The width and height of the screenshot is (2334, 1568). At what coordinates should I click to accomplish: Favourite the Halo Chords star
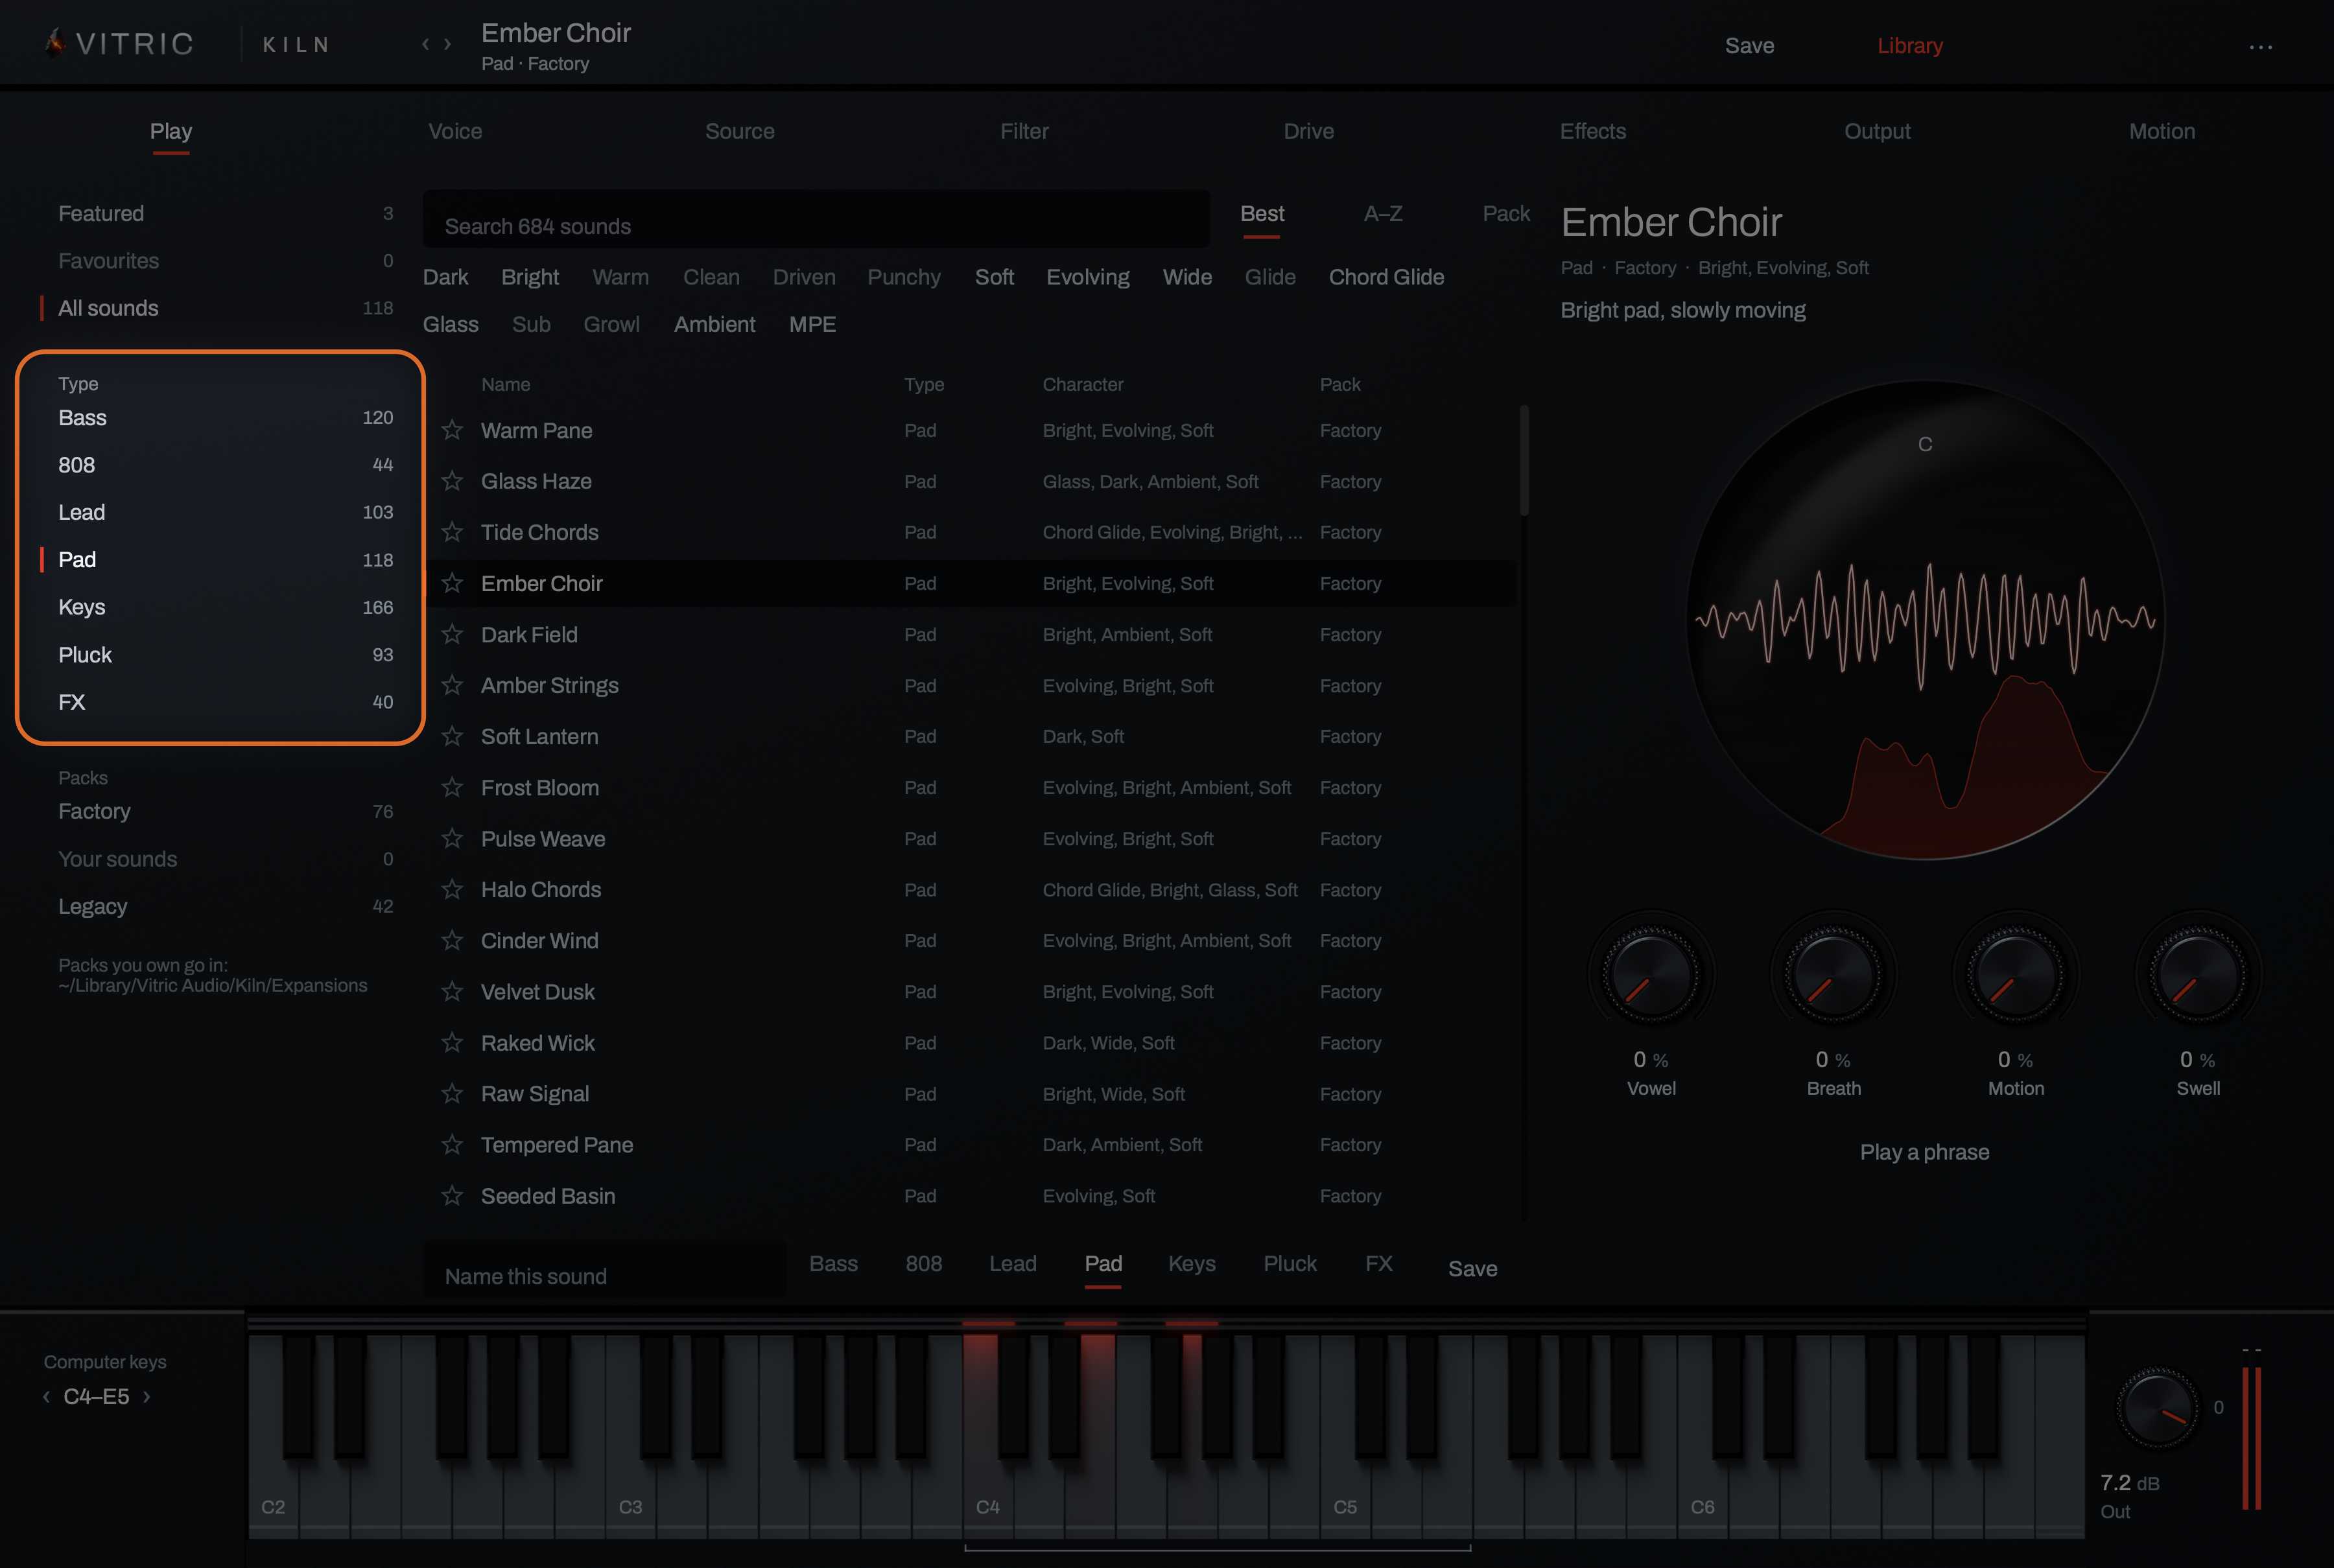coord(452,889)
